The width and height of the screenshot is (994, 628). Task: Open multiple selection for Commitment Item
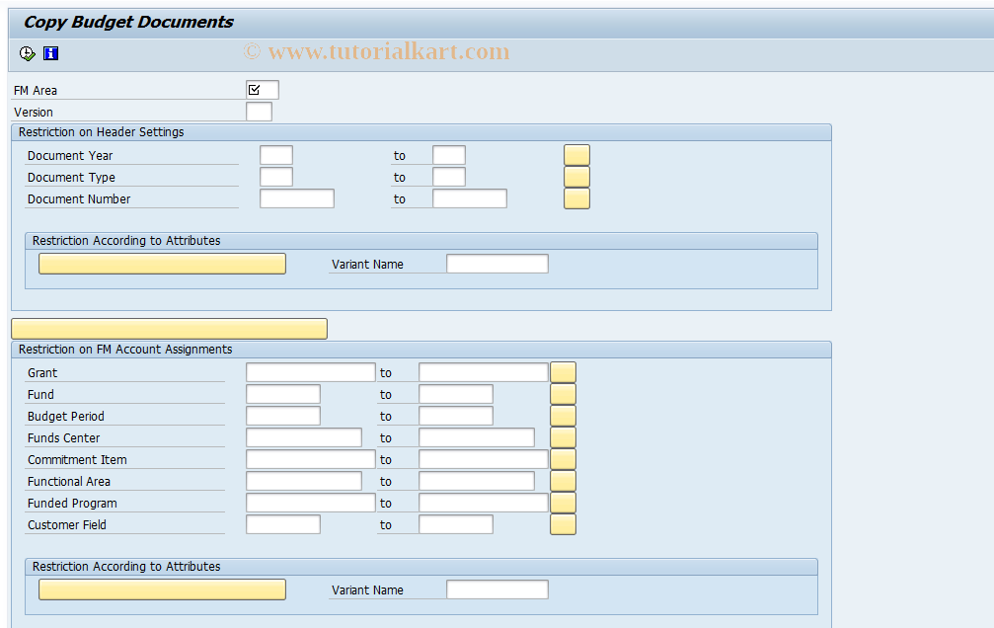point(563,459)
